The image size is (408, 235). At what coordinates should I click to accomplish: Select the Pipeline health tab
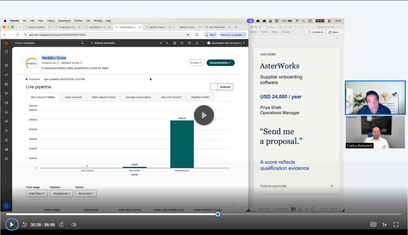click(200, 97)
